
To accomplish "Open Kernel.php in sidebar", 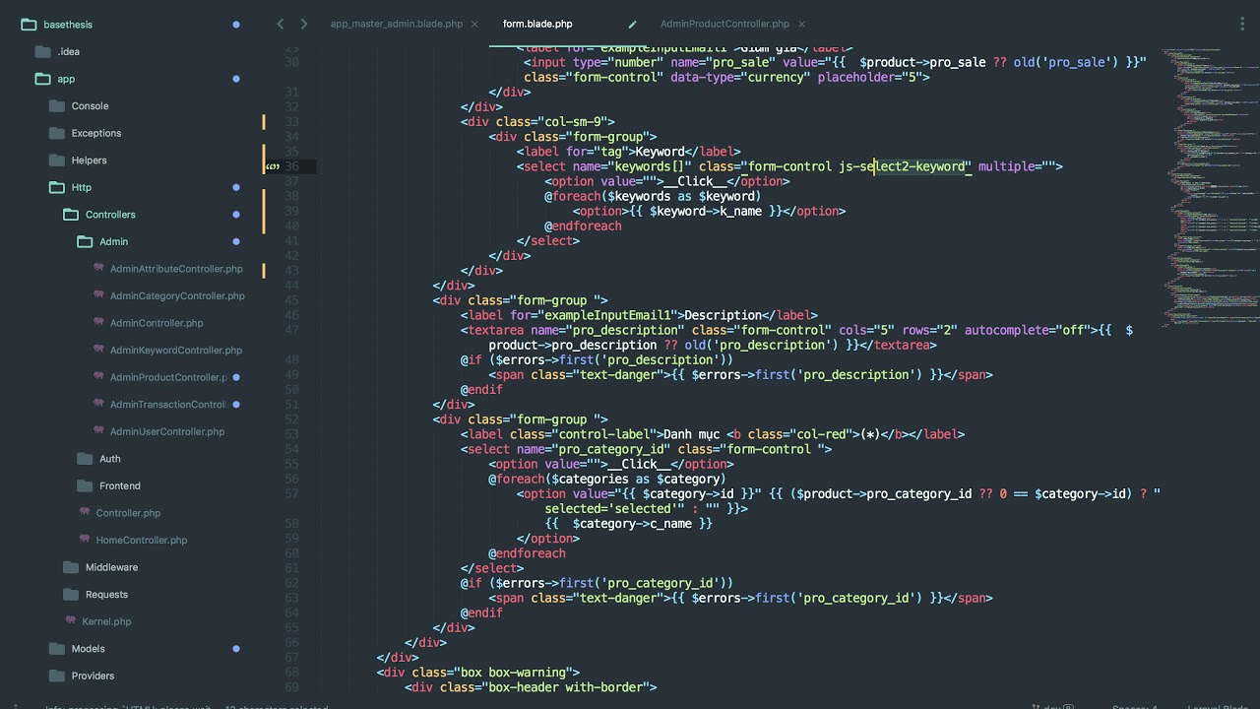I will click(106, 621).
